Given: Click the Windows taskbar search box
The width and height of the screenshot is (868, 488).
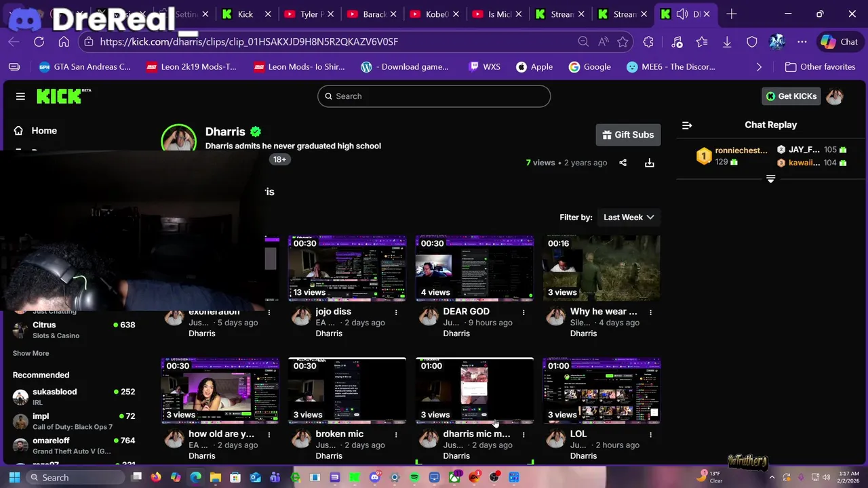Looking at the screenshot, I should (76, 477).
